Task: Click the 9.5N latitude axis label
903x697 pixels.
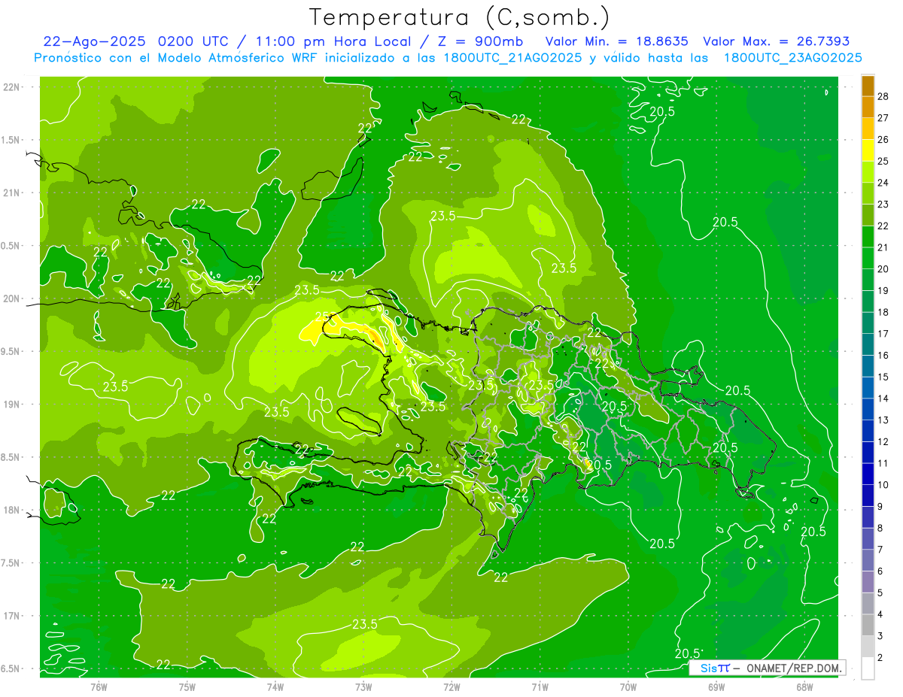Action: click(x=11, y=351)
